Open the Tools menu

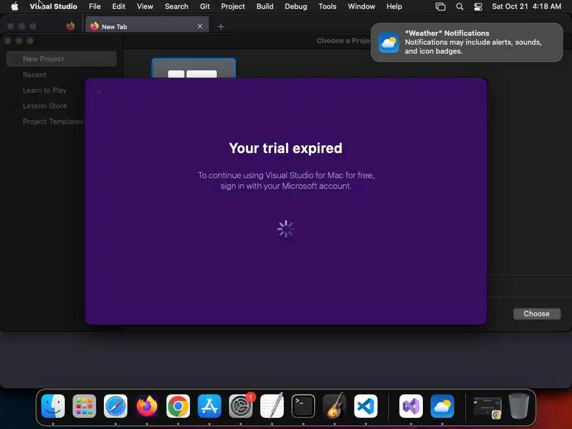327,6
